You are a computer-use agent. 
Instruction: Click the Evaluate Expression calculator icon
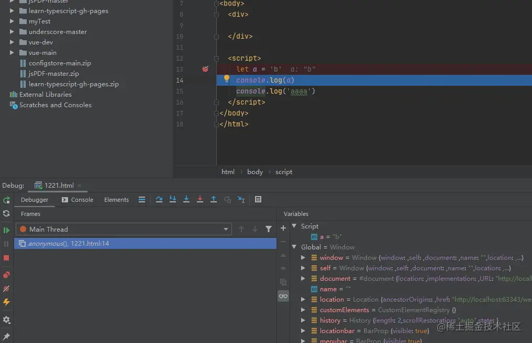(258, 199)
